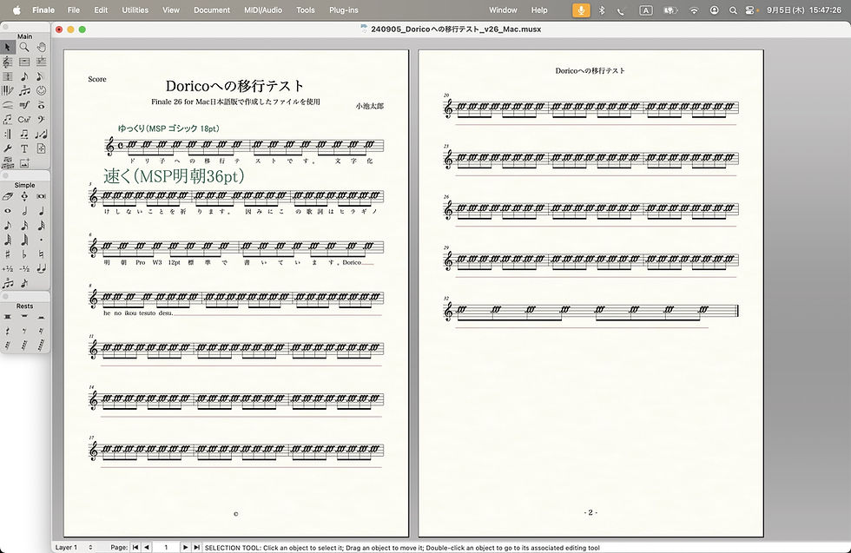
Task: Select the Simple Entry eighth-note tool
Action: [24, 76]
